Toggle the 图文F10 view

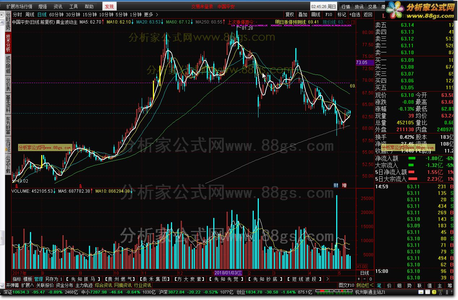pos(346,286)
